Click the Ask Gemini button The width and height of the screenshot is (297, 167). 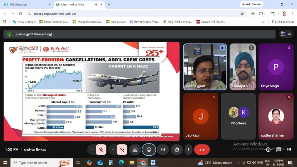pyautogui.click(x=251, y=4)
